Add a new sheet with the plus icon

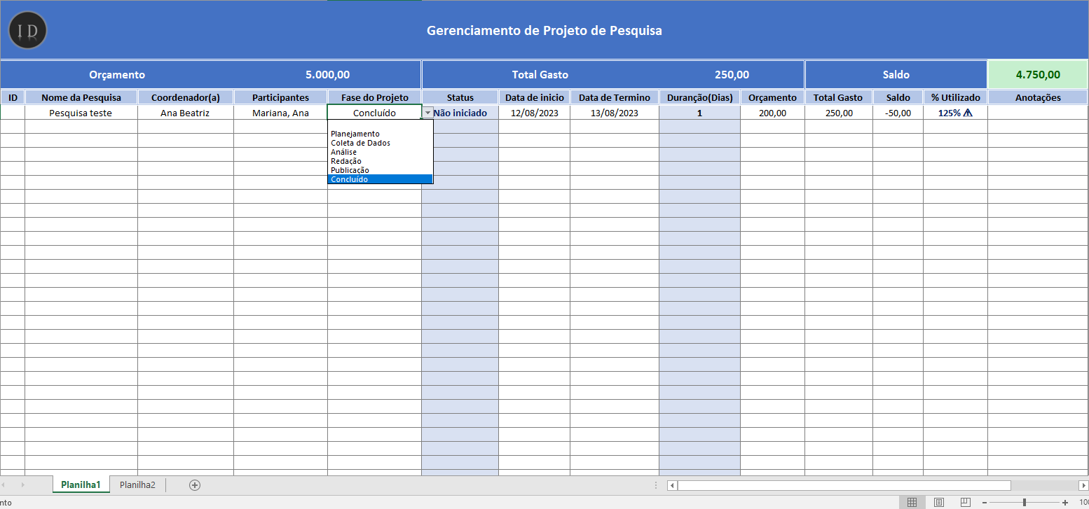(195, 484)
